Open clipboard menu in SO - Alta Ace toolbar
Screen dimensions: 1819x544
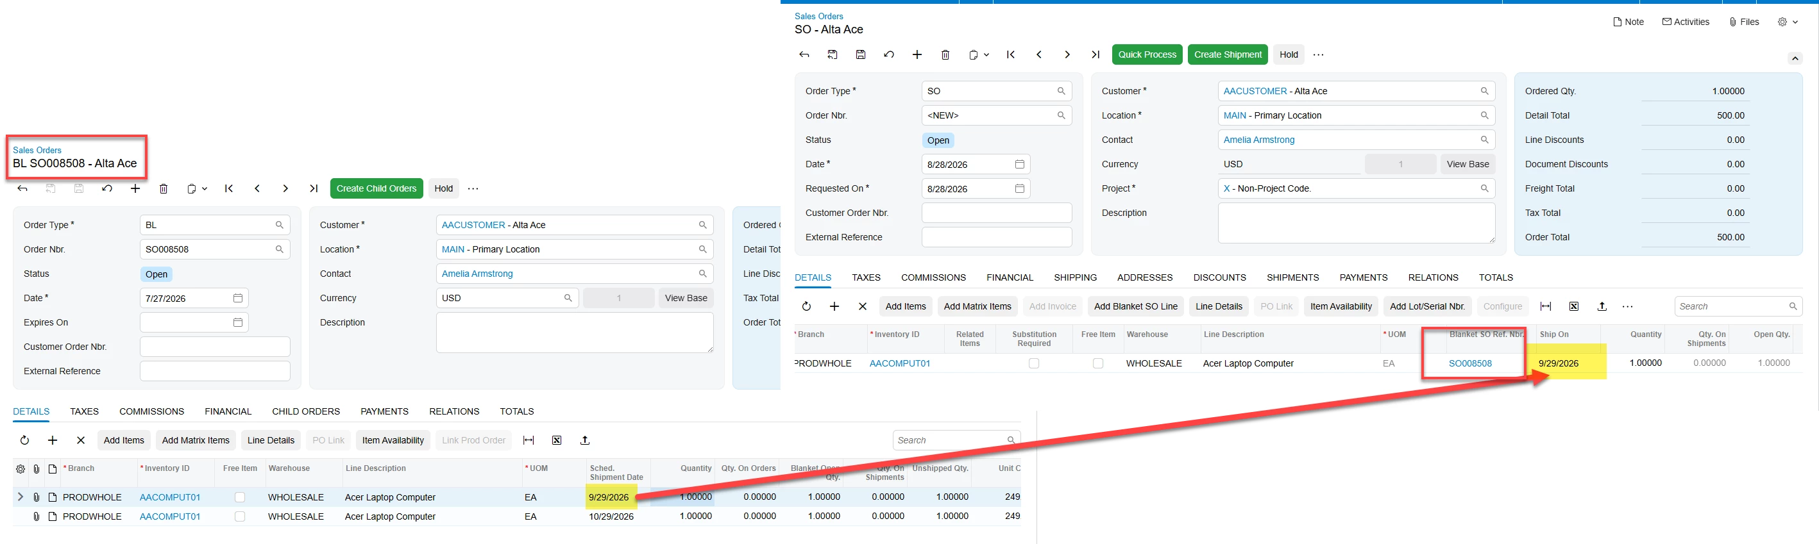pos(979,54)
